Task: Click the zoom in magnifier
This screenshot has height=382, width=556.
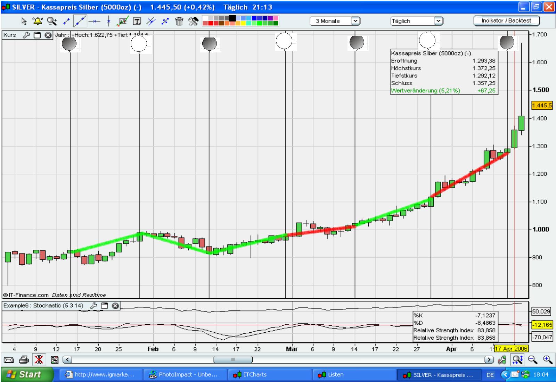Action: [548, 360]
